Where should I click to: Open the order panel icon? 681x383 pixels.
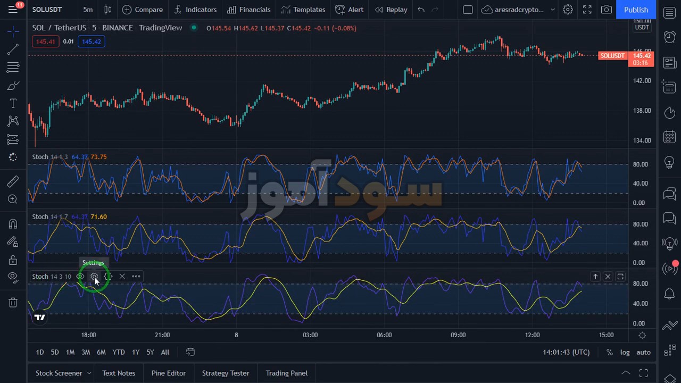669,325
